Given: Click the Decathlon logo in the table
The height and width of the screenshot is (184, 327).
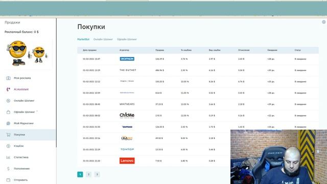Looking at the screenshot, I should pos(127,59).
